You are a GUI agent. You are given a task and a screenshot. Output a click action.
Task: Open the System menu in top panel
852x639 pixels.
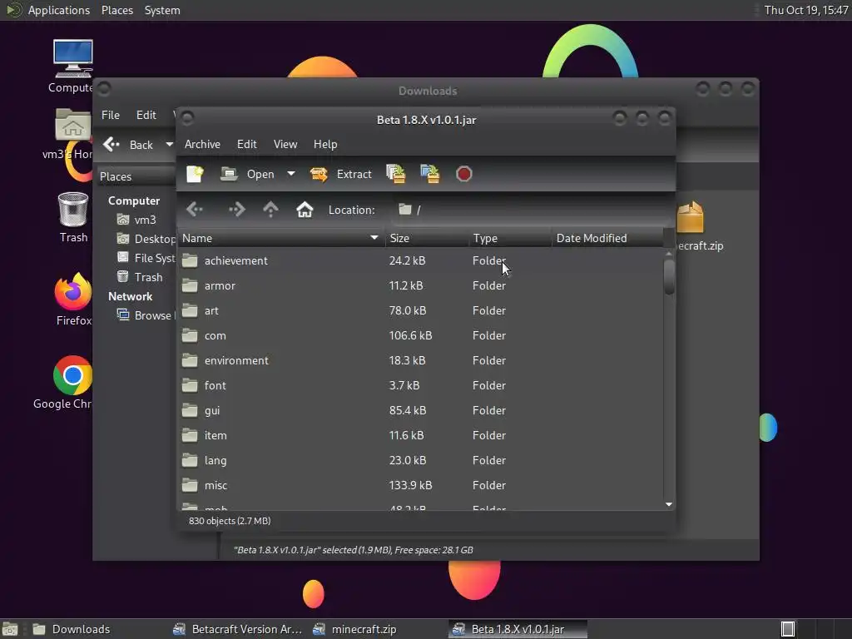coord(162,10)
